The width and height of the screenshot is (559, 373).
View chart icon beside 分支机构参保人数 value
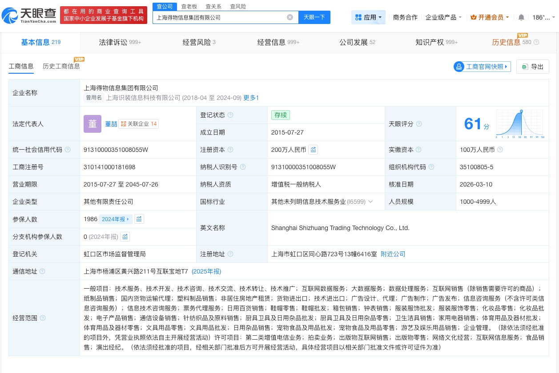click(x=125, y=237)
